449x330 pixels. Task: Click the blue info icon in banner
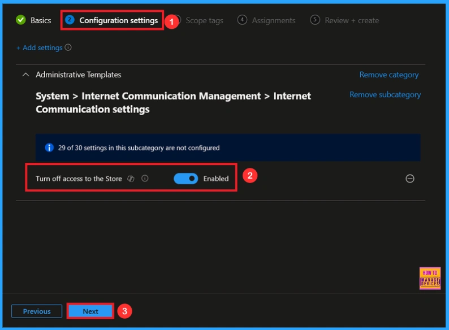[x=49, y=147]
